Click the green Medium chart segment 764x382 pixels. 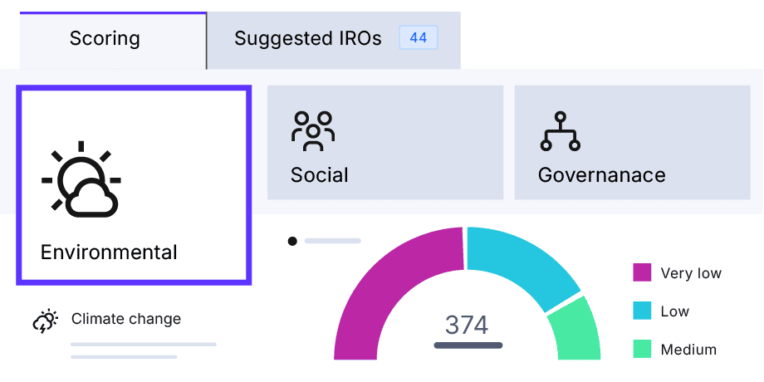click(576, 331)
